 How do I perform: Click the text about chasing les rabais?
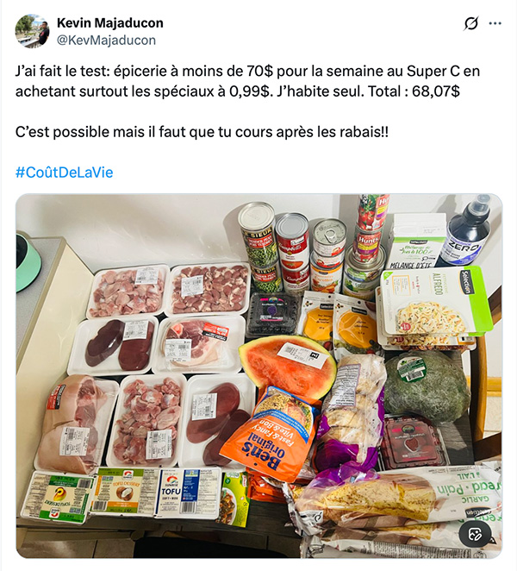click(202, 132)
